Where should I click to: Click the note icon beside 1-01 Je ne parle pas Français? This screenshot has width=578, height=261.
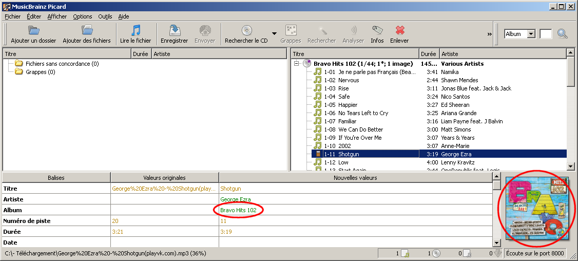point(317,72)
